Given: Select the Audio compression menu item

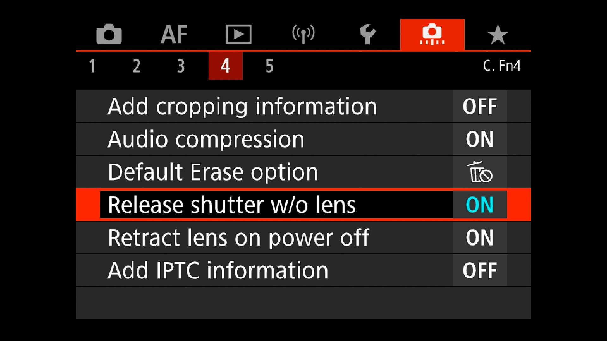Looking at the screenshot, I should (x=206, y=139).
